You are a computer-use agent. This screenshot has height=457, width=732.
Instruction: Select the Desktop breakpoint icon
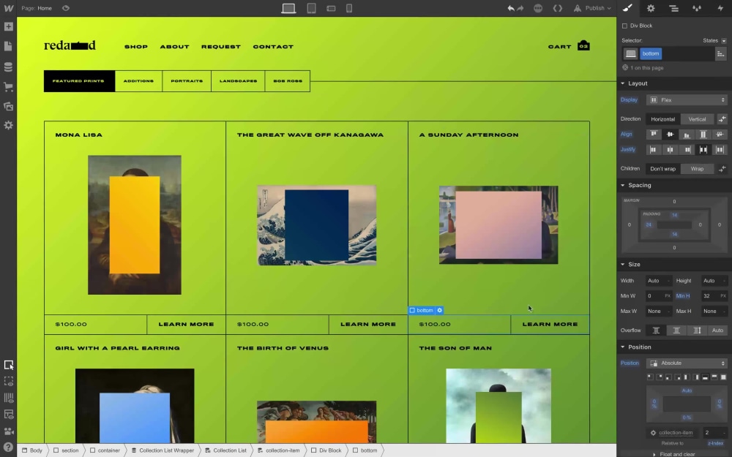tap(288, 8)
